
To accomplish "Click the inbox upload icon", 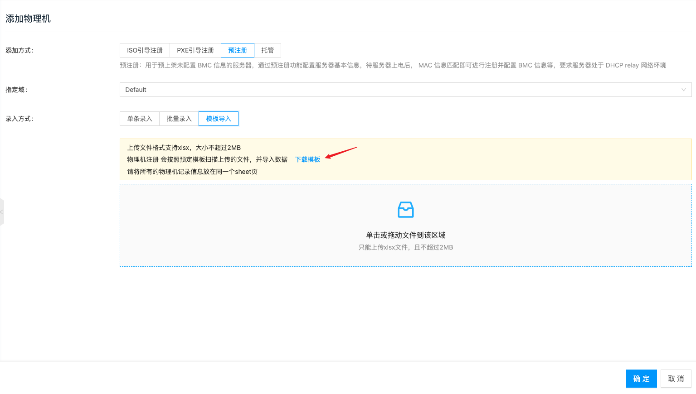I will [x=405, y=210].
